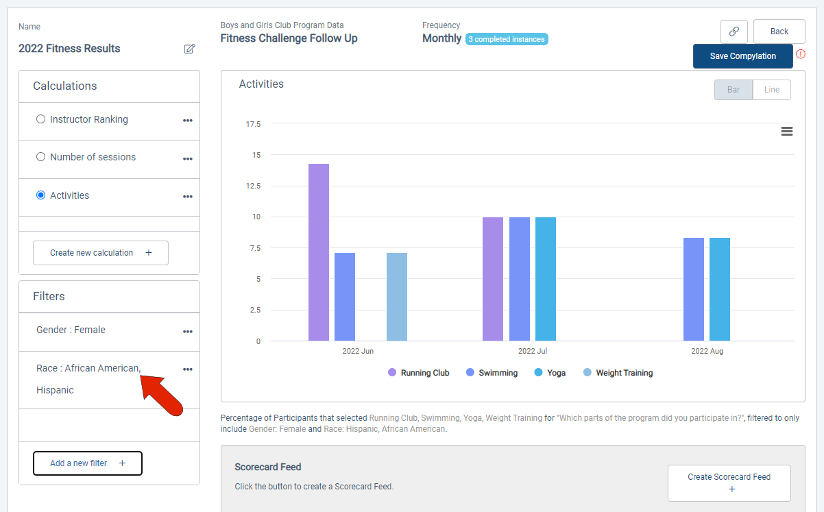Open options dots for Activities calculation
The height and width of the screenshot is (512, 824).
[188, 197]
